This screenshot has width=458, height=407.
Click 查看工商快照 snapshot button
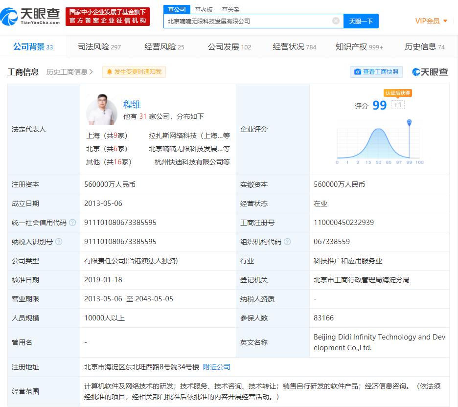pos(376,72)
